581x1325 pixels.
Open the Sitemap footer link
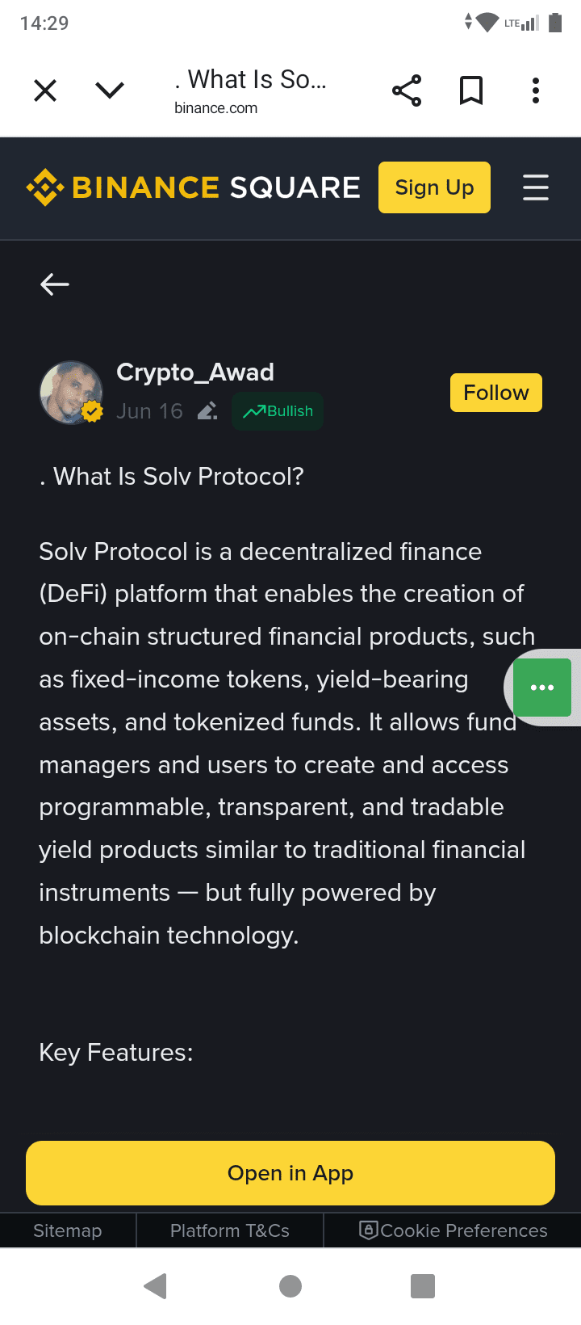pyautogui.click(x=68, y=1230)
